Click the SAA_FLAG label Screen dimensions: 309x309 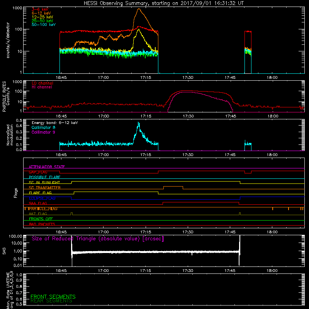[38, 204]
